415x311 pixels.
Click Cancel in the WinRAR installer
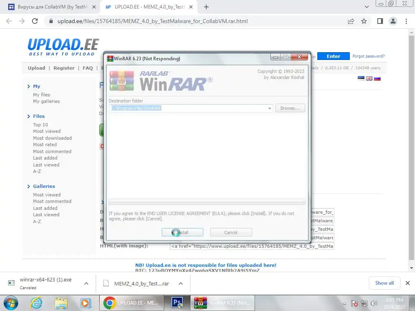pyautogui.click(x=231, y=232)
